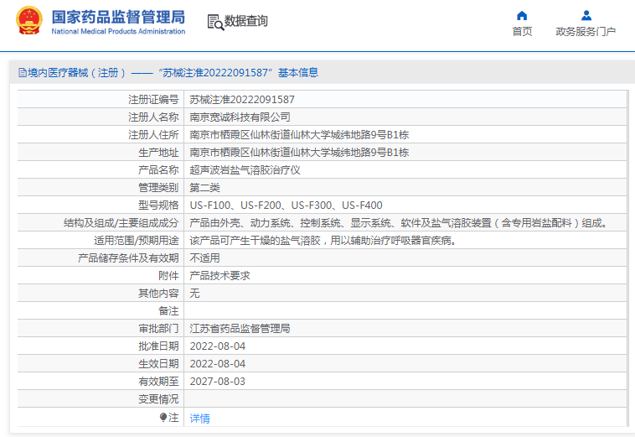635x437 pixels.
Task: Open 政务服务门户 text link
Action: click(x=586, y=32)
